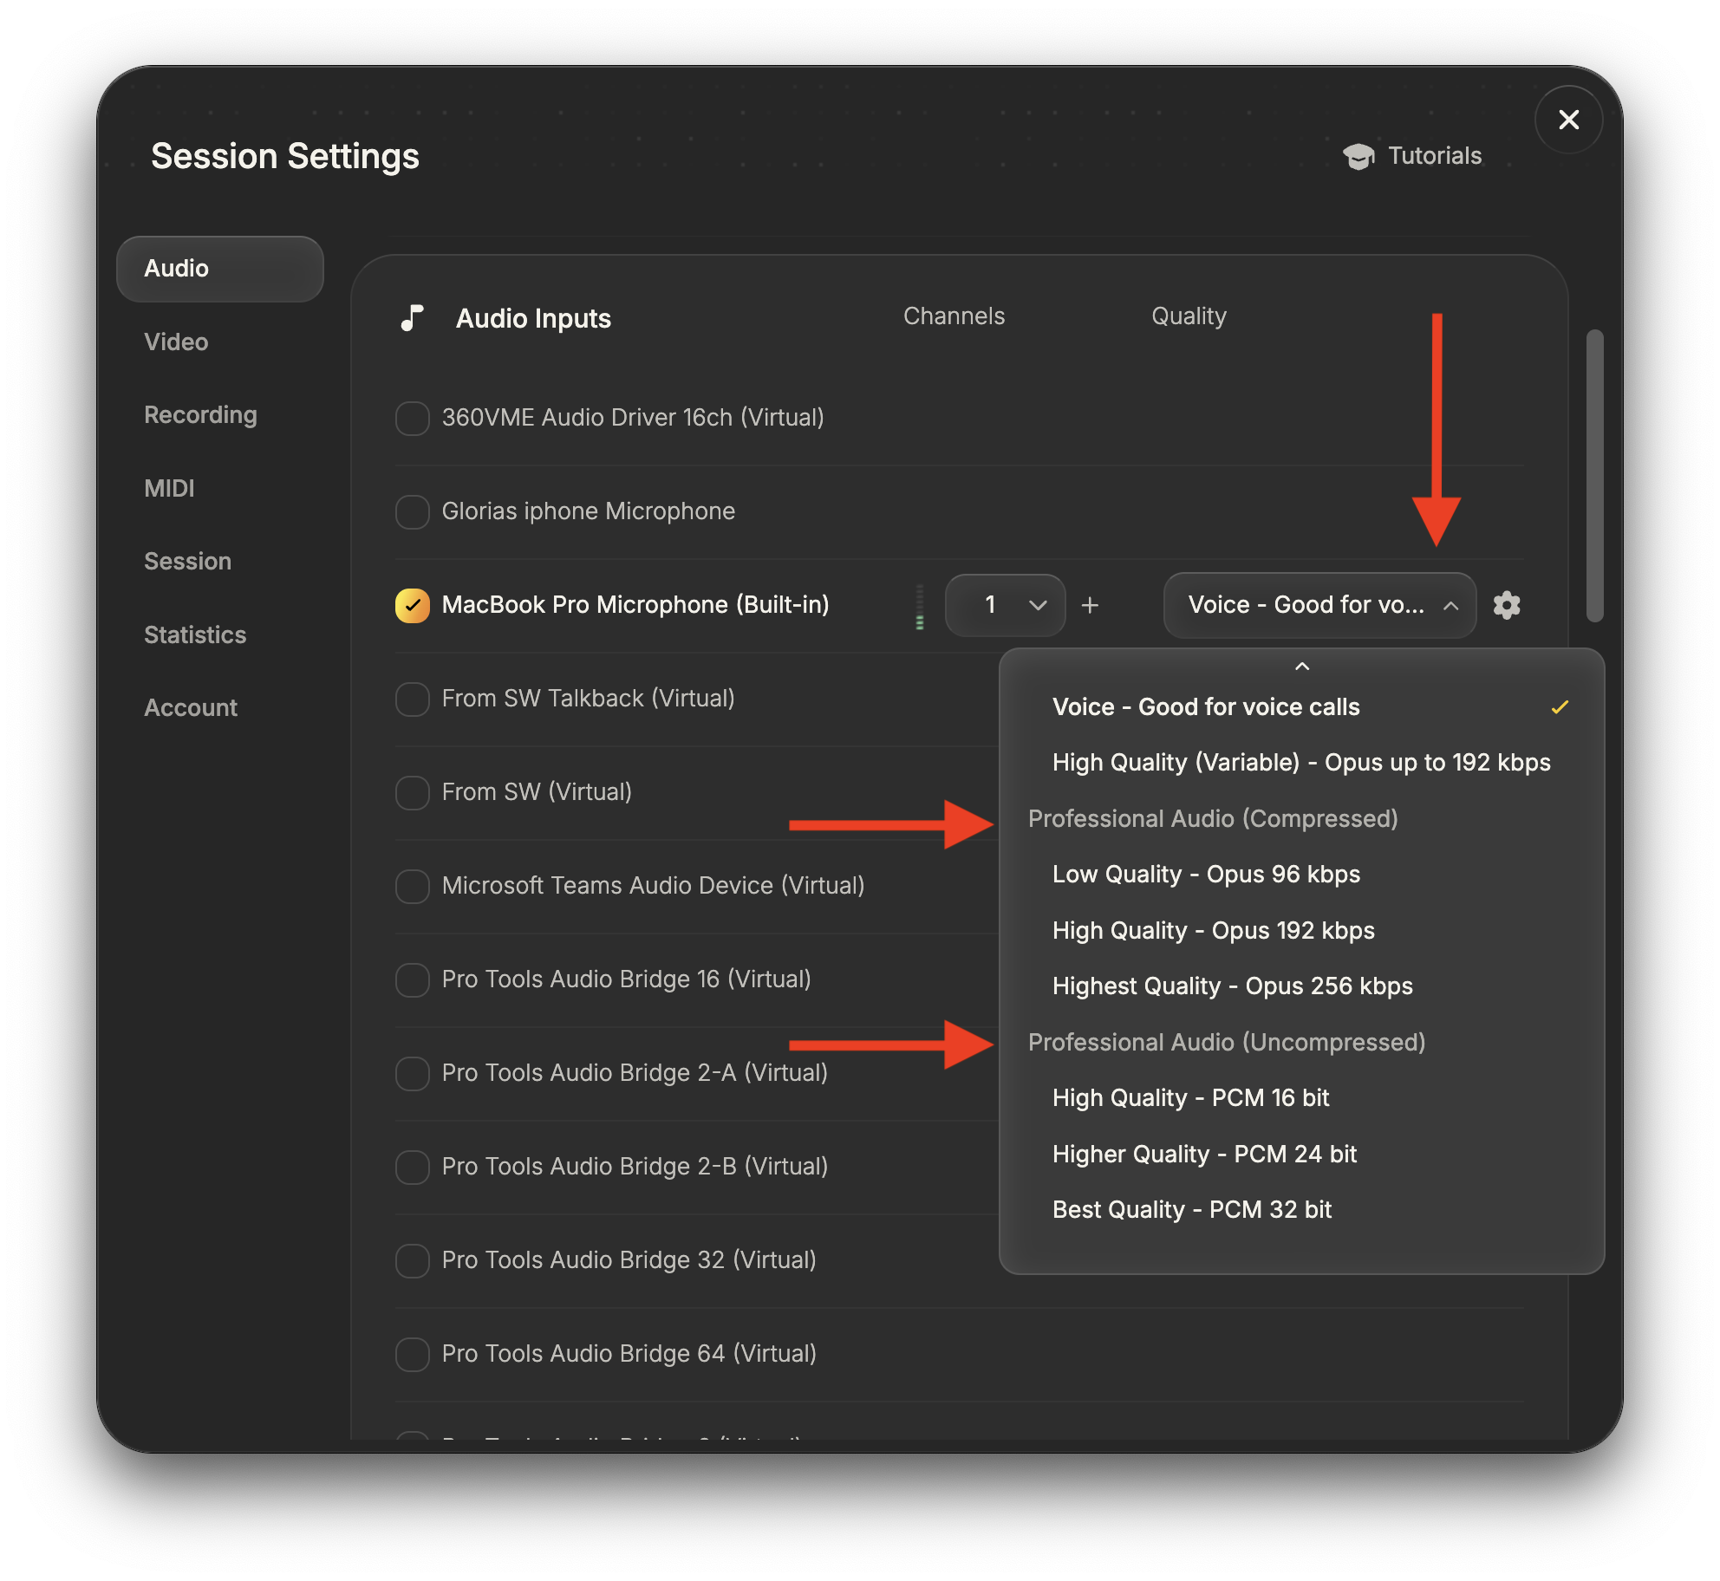
Task: Switch to the Account tab
Action: [x=191, y=707]
